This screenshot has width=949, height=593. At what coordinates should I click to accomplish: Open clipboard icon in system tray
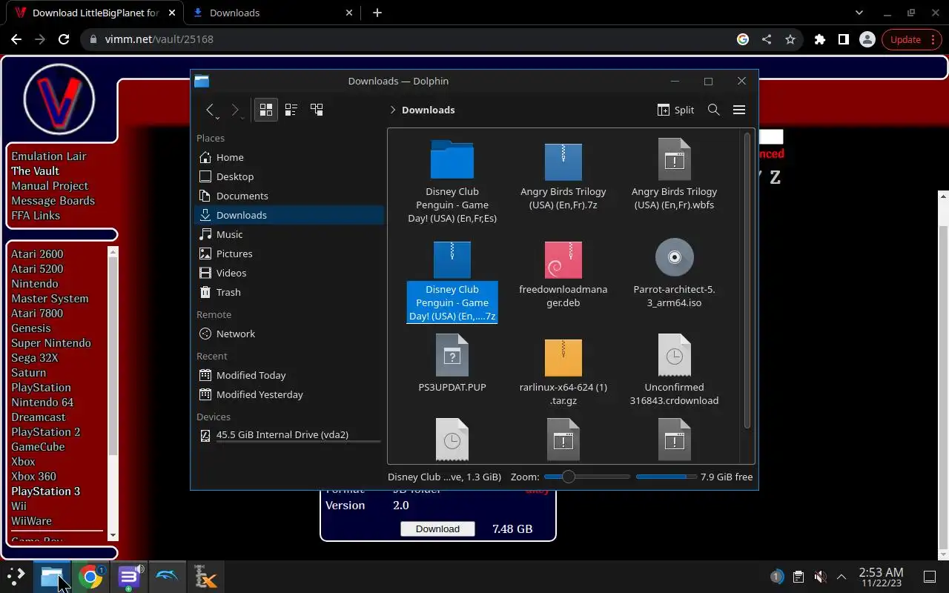coord(798,577)
